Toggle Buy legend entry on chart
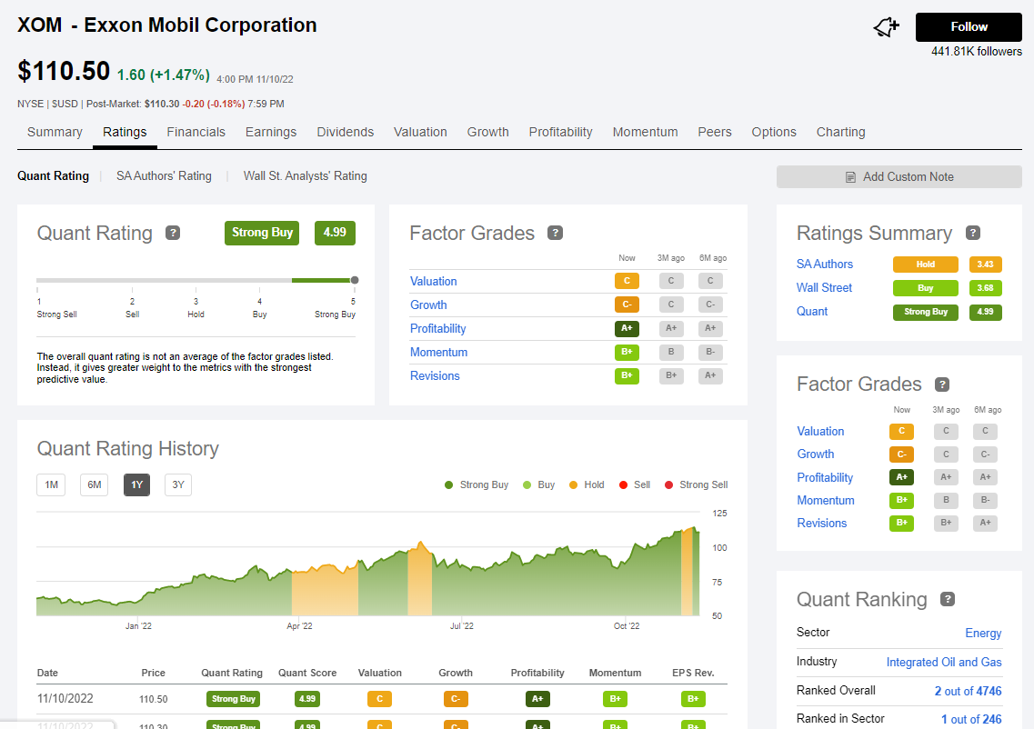 coord(538,484)
